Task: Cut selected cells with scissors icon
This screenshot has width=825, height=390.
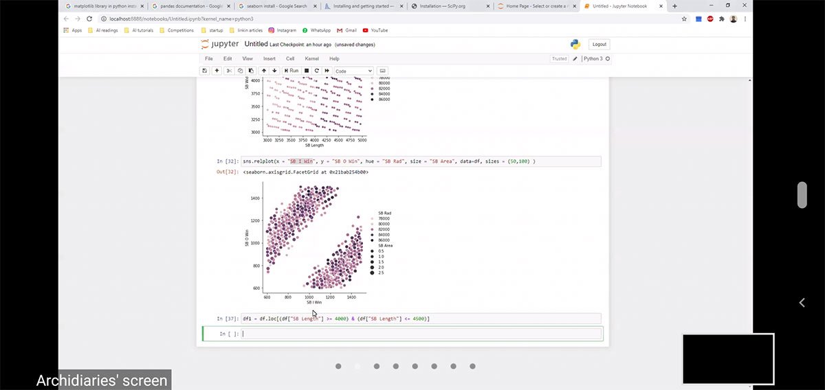Action: pyautogui.click(x=230, y=71)
